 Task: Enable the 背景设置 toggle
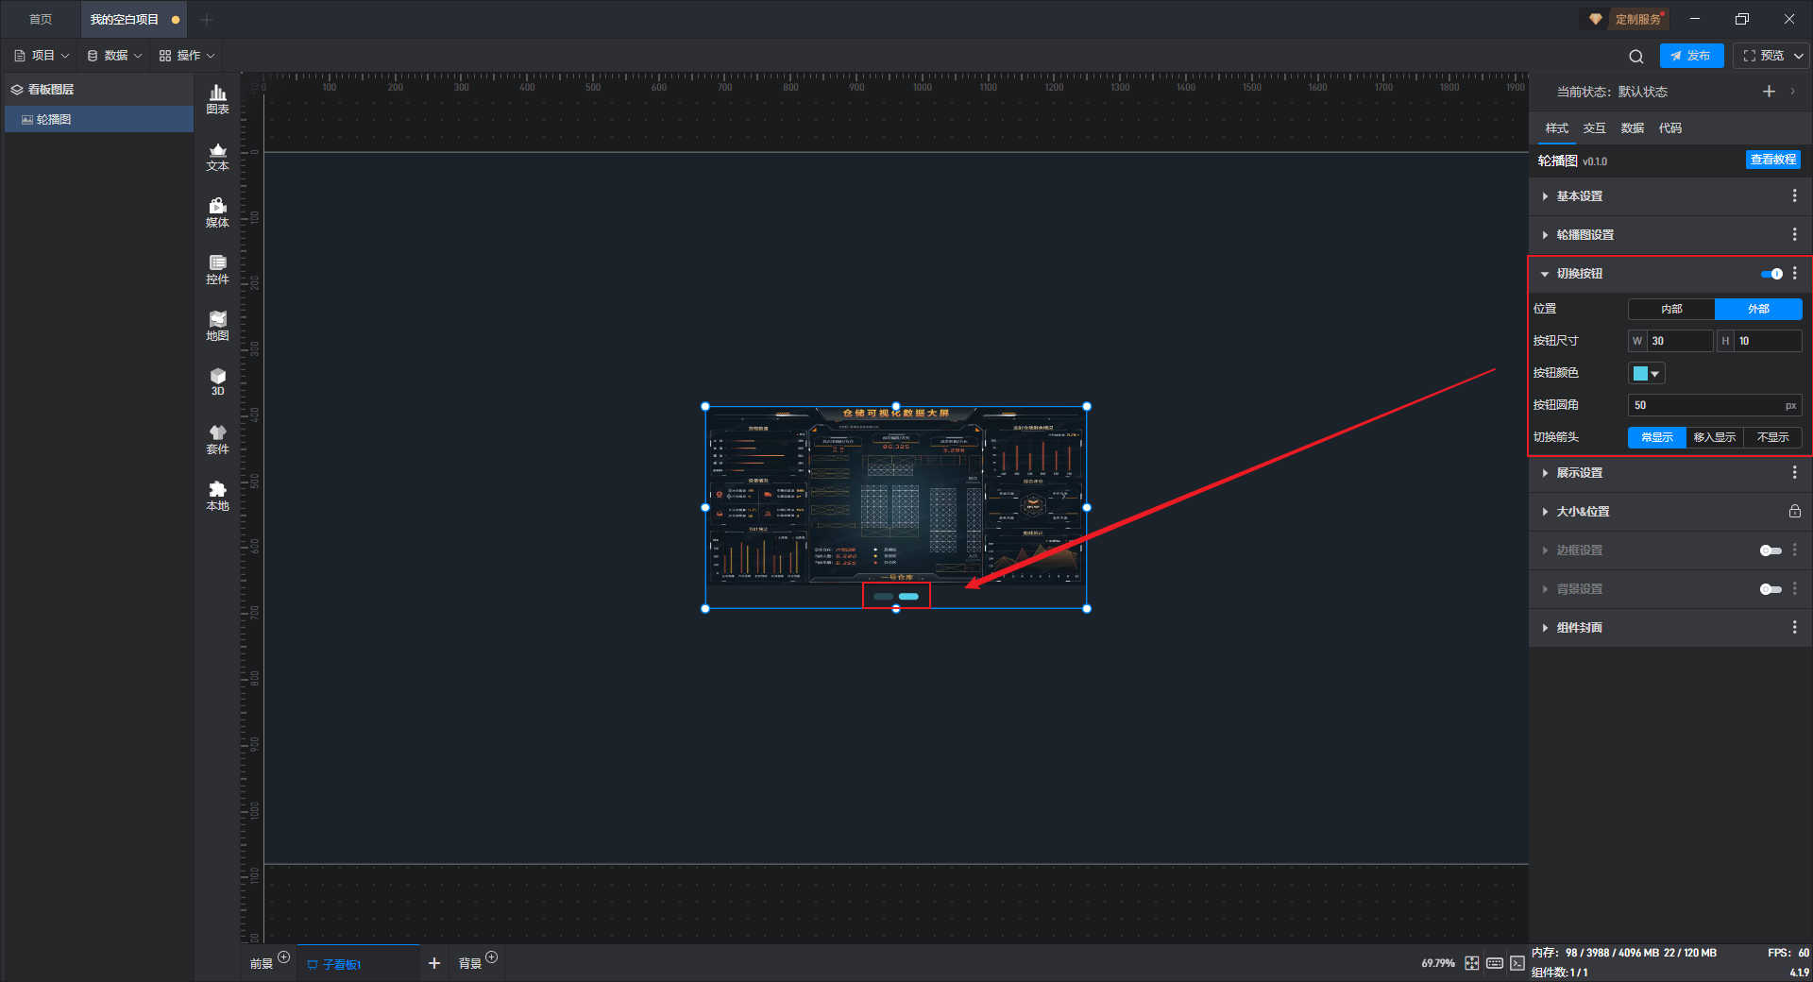[1771, 589]
